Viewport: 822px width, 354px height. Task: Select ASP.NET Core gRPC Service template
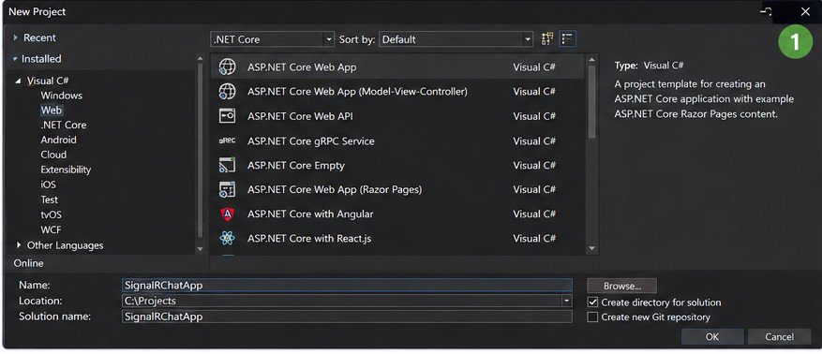click(398, 140)
